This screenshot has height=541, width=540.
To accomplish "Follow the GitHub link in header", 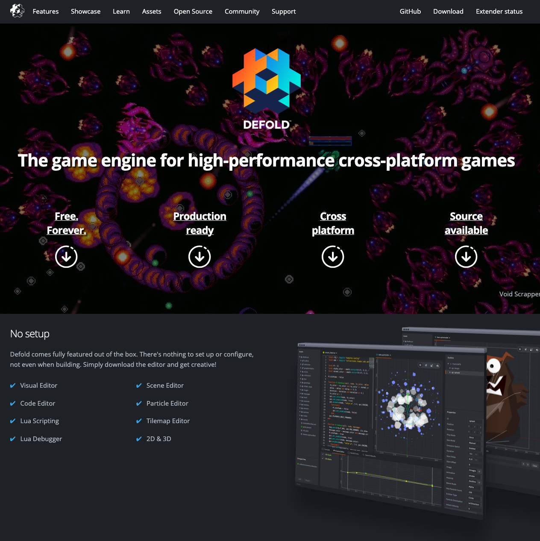I will (410, 12).
